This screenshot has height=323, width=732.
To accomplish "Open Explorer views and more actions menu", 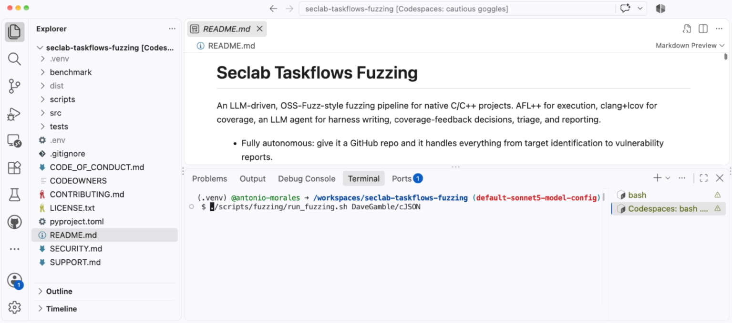I will pos(172,29).
